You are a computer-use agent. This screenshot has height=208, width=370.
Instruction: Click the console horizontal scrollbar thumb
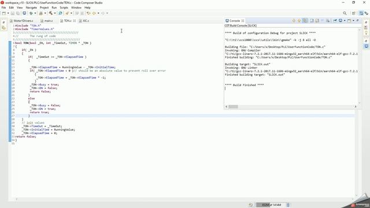233,106
